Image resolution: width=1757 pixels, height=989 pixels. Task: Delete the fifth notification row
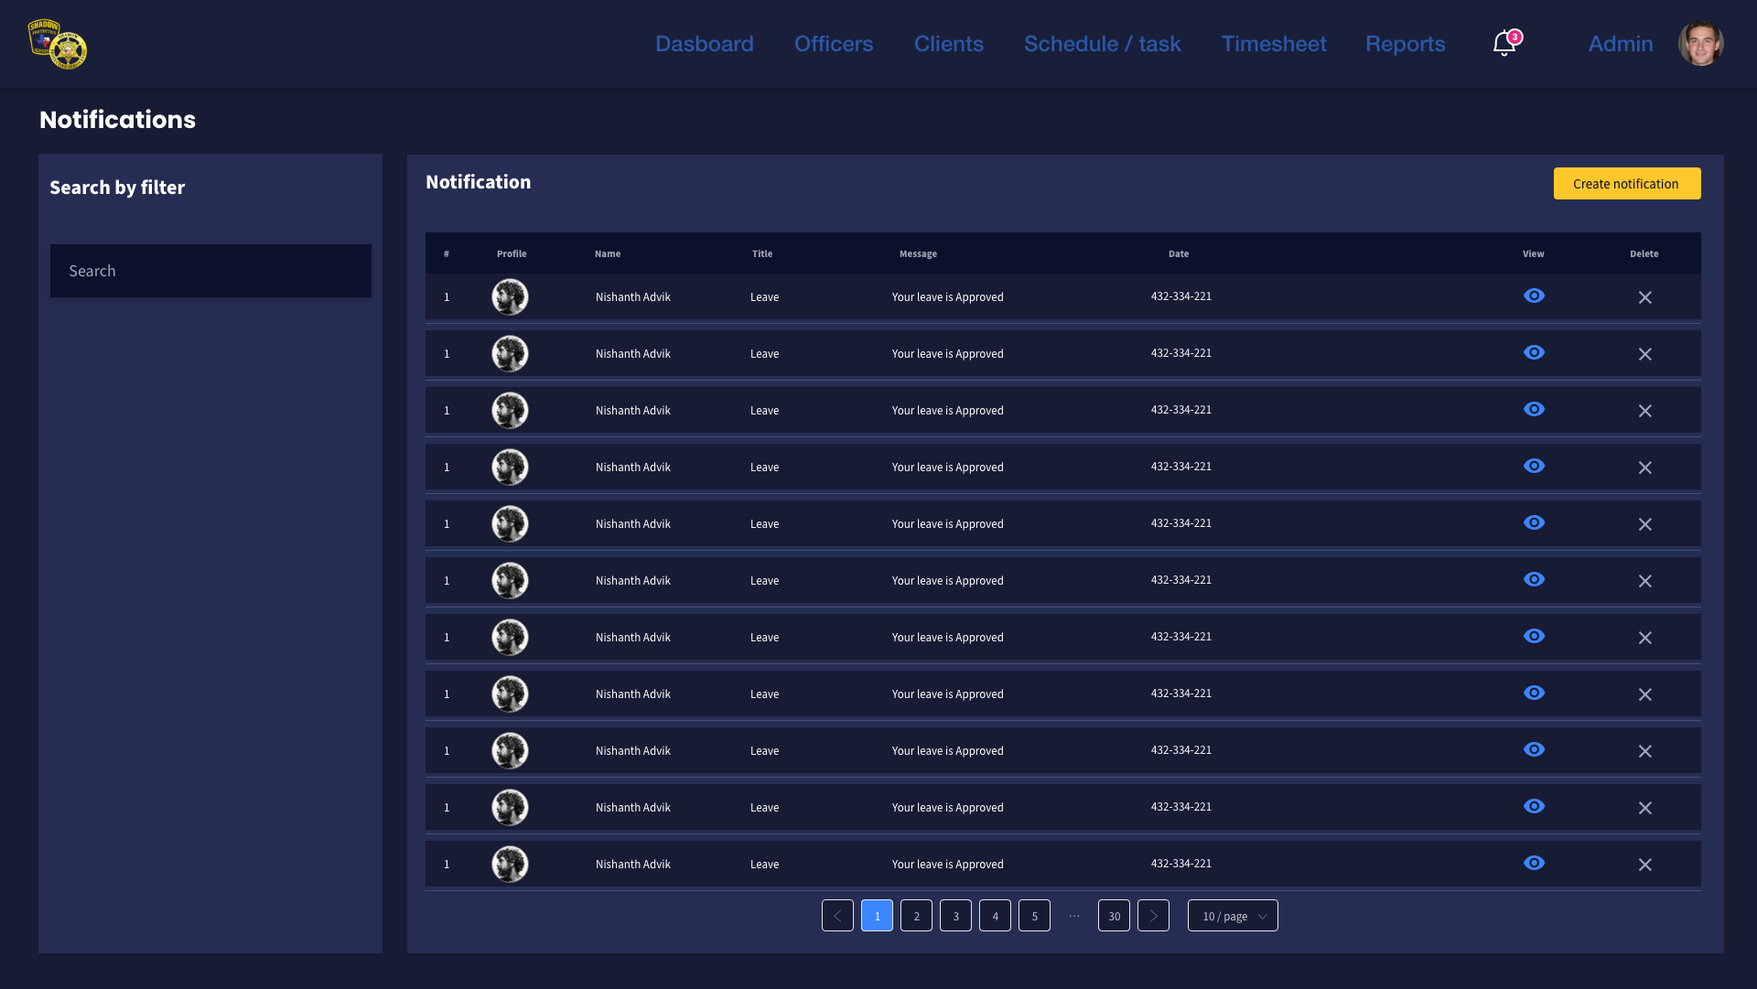[x=1644, y=524]
